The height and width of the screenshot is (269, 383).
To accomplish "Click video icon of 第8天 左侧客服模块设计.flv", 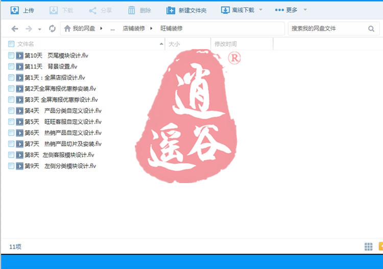I will [x=19, y=155].
